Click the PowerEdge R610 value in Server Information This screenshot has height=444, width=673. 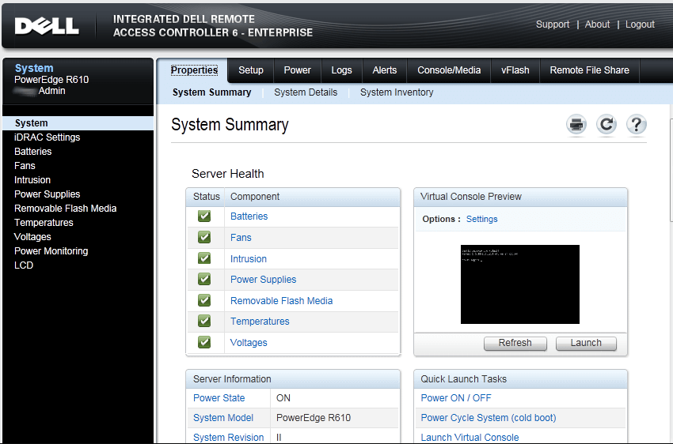pos(314,418)
